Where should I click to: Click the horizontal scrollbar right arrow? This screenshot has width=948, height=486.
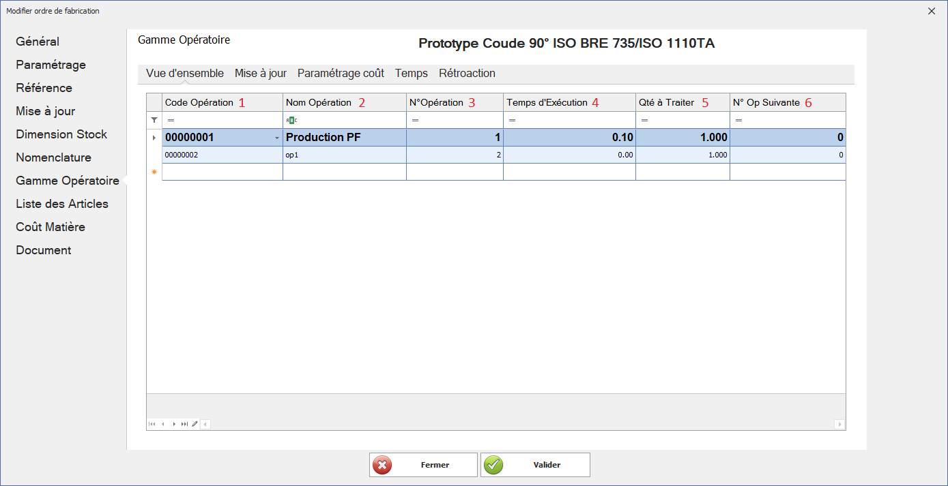(x=839, y=424)
